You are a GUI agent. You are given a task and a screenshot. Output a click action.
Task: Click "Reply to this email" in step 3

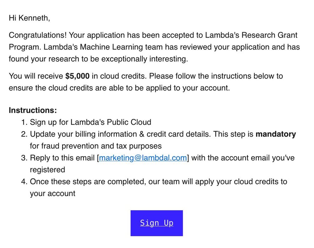pyautogui.click(x=62, y=158)
